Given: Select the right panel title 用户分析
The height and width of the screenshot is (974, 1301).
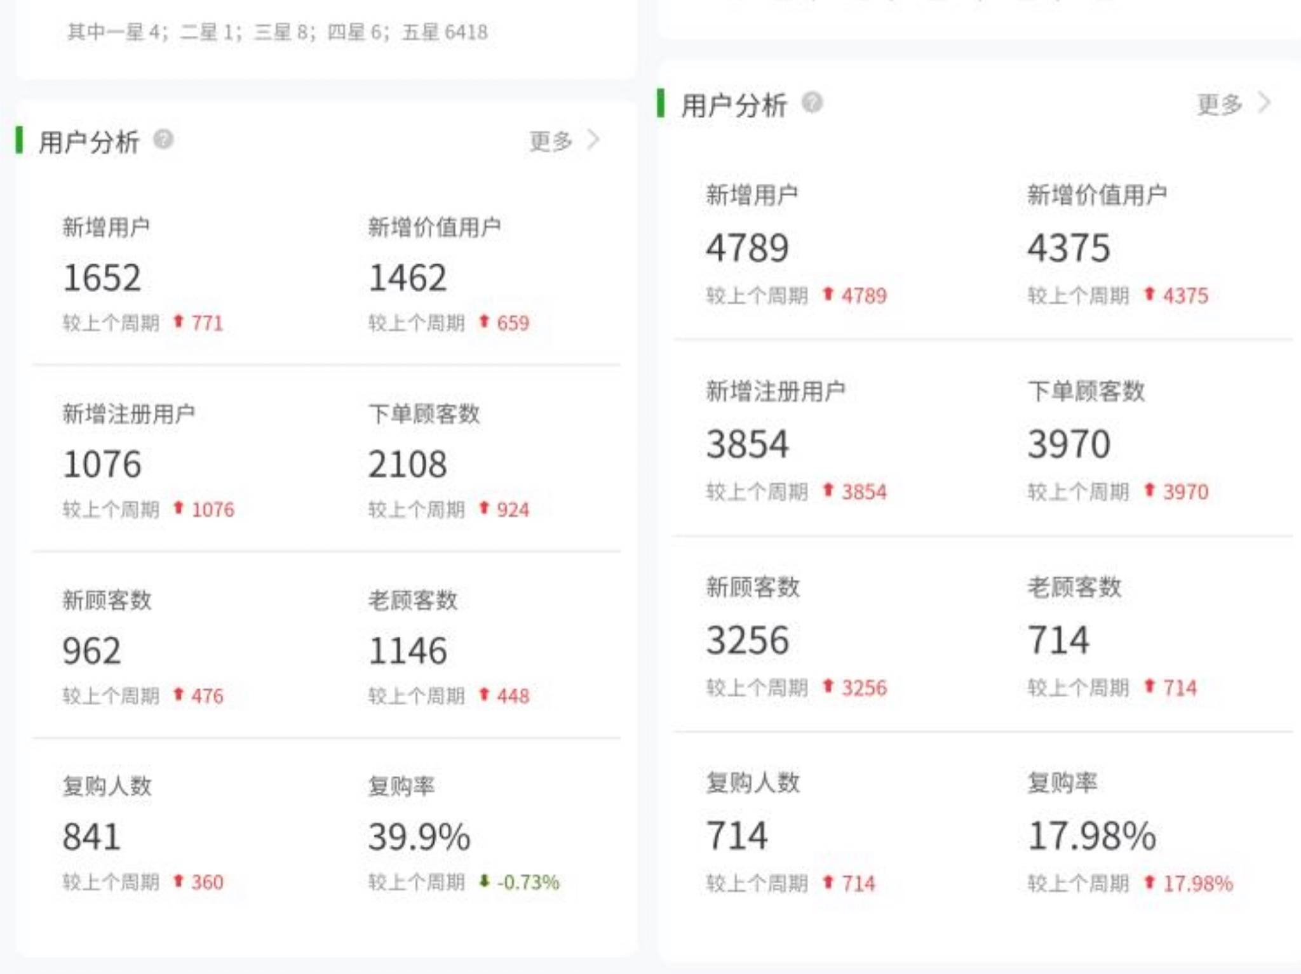Looking at the screenshot, I should (x=734, y=105).
